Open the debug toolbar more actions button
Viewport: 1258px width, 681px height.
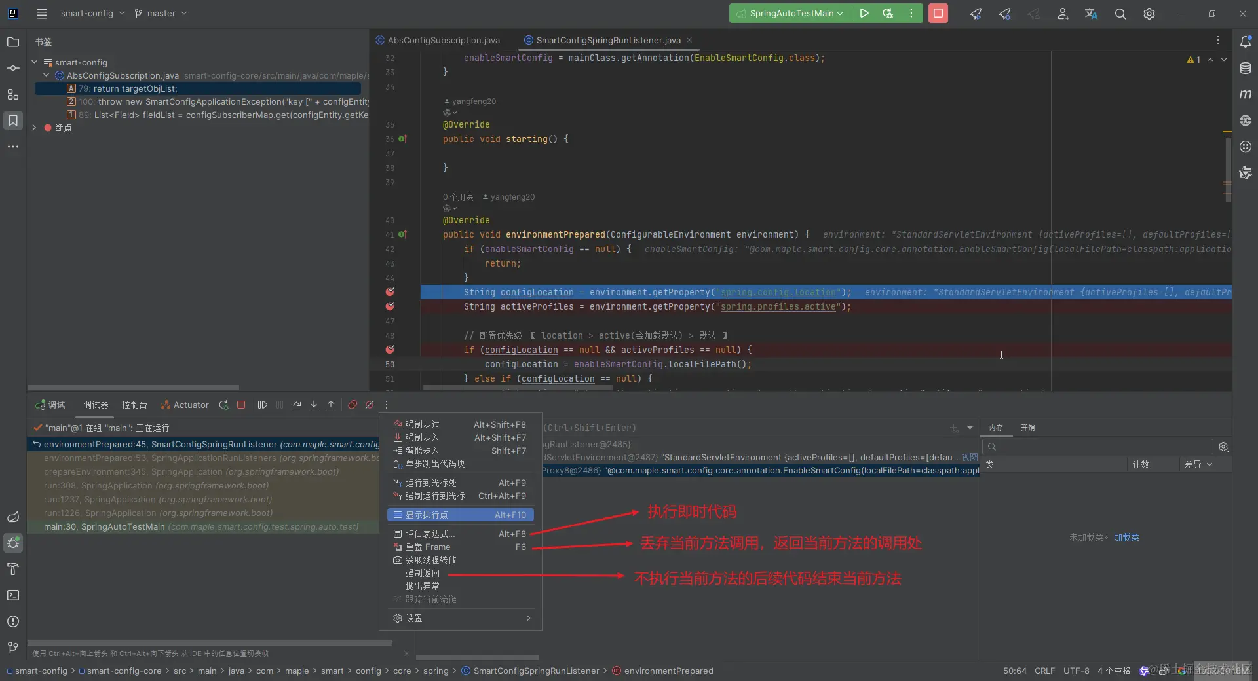[387, 405]
